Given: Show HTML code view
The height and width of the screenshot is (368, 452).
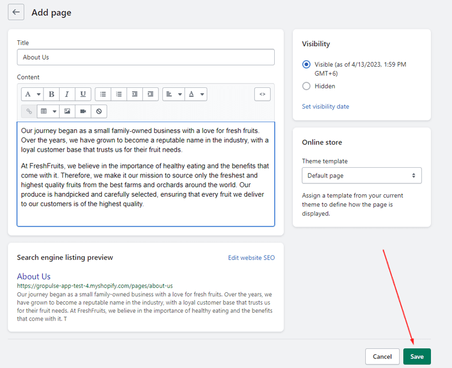Looking at the screenshot, I should pos(262,94).
